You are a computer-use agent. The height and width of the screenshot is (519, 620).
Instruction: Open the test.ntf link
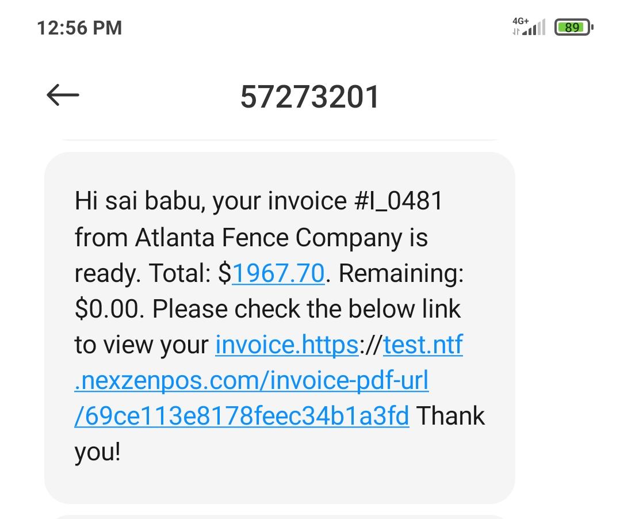[x=423, y=345]
